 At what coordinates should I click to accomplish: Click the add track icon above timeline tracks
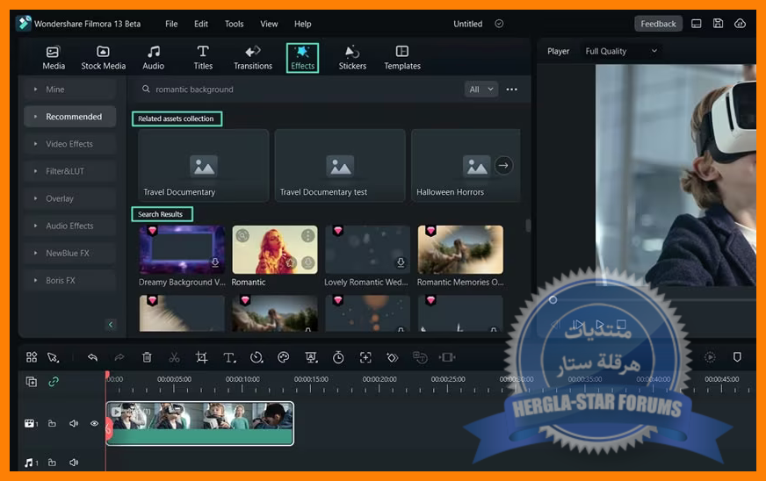coord(32,382)
